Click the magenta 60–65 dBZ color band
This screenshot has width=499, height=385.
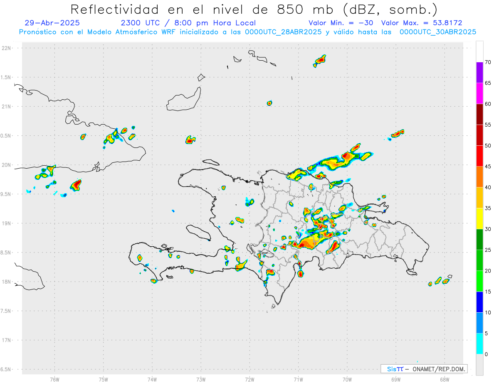click(479, 93)
